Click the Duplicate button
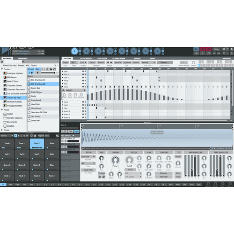The width and height of the screenshot is (234, 234). pos(127,62)
